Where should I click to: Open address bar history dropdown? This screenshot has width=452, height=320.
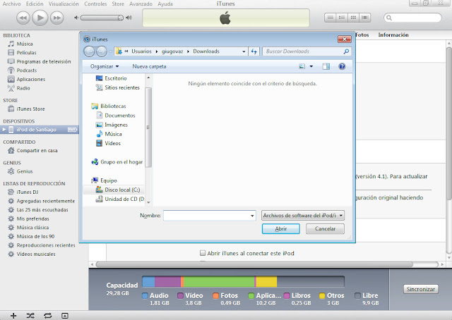[x=244, y=51]
